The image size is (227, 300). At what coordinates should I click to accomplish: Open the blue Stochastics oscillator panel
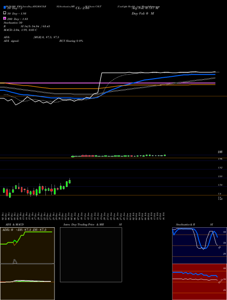(199, 245)
